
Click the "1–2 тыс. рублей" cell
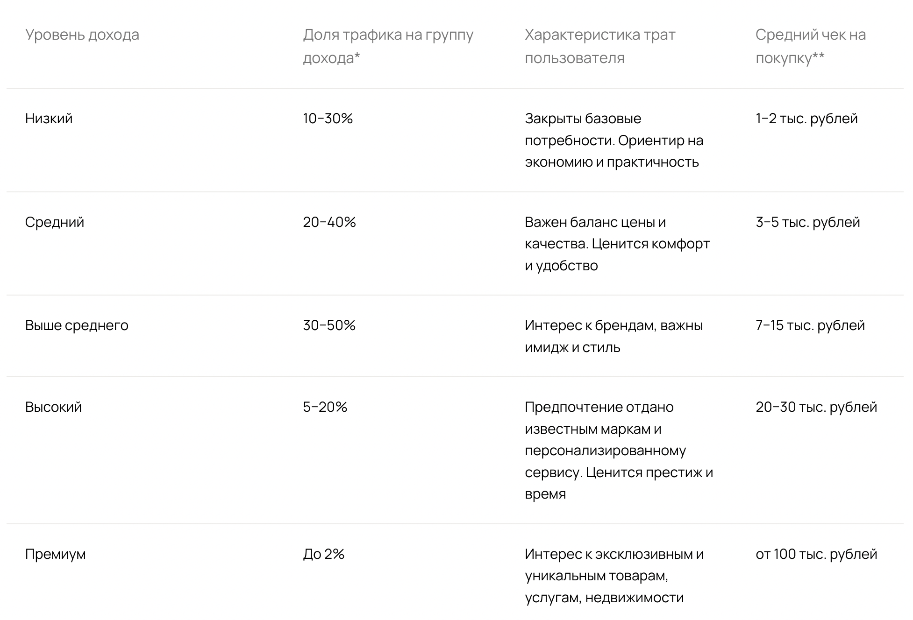pos(806,119)
